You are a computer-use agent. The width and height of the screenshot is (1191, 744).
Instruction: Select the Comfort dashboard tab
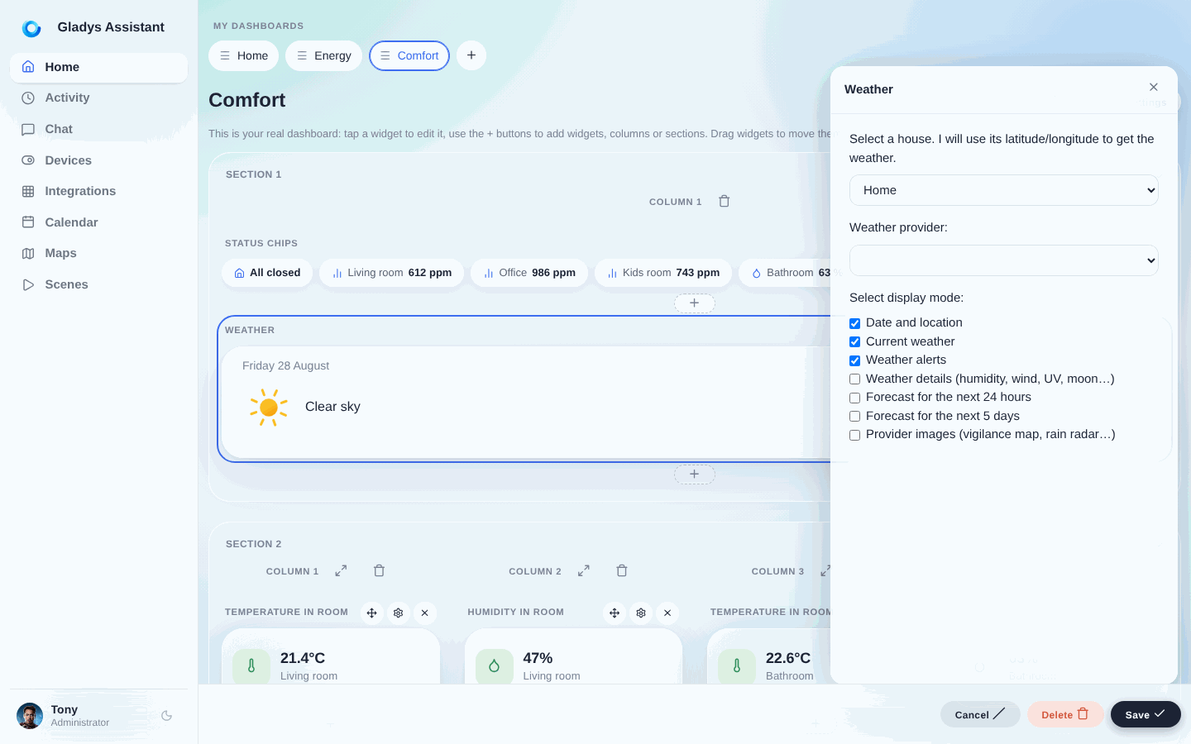point(409,55)
